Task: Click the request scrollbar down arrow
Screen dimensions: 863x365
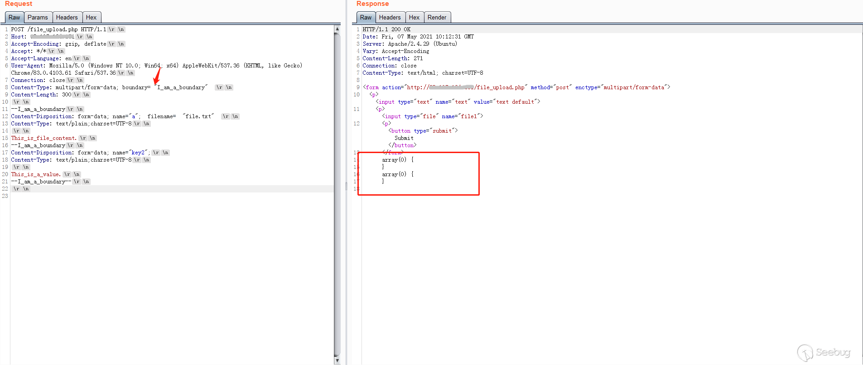Action: point(337,360)
